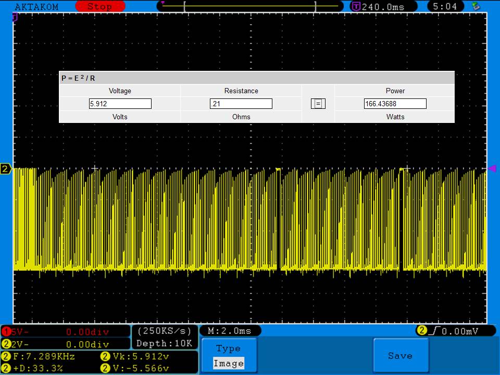Image resolution: width=500 pixels, height=375 pixels.
Task: Select the red channel 1 indicator
Action: click(x=6, y=332)
